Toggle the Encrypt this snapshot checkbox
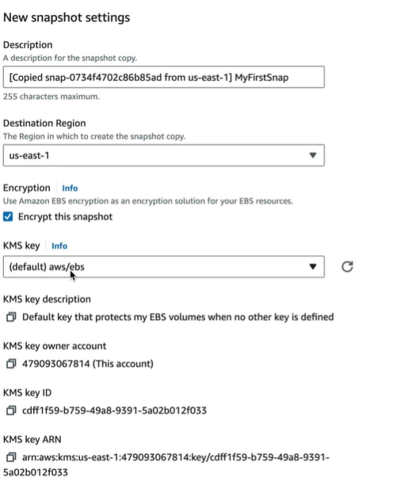Viewport: 397px width, 492px height. [x=8, y=216]
